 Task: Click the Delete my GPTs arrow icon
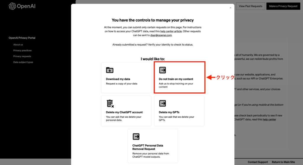pyautogui.click(x=162, y=103)
